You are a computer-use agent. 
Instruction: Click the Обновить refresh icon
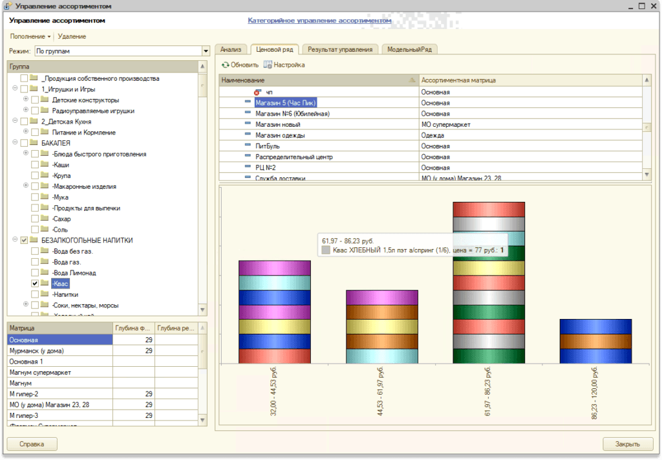[x=225, y=65]
